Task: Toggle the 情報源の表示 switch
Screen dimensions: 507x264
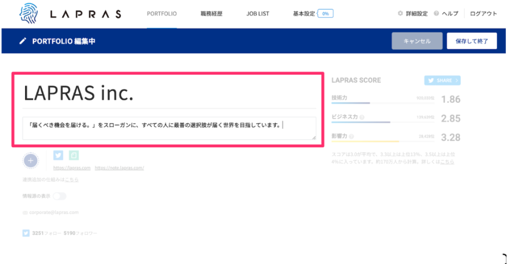Action: (x=59, y=196)
